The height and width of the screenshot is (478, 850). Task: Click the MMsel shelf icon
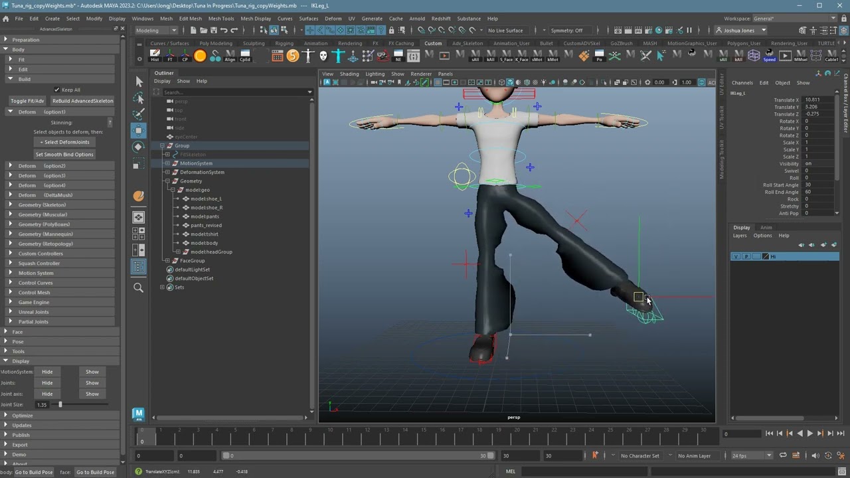pyautogui.click(x=801, y=56)
